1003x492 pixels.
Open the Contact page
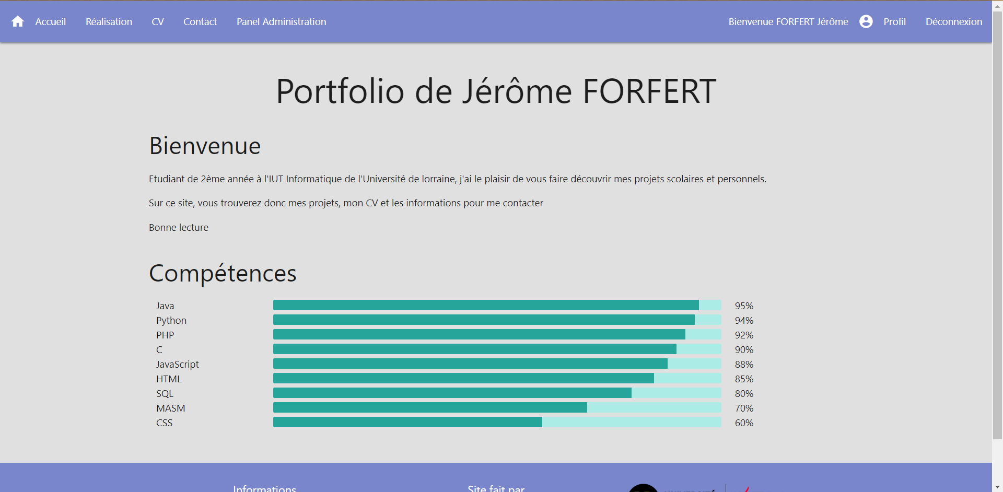tap(200, 21)
